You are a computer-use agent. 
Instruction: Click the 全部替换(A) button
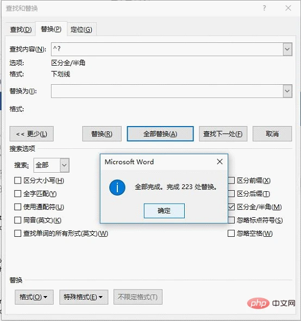point(160,134)
